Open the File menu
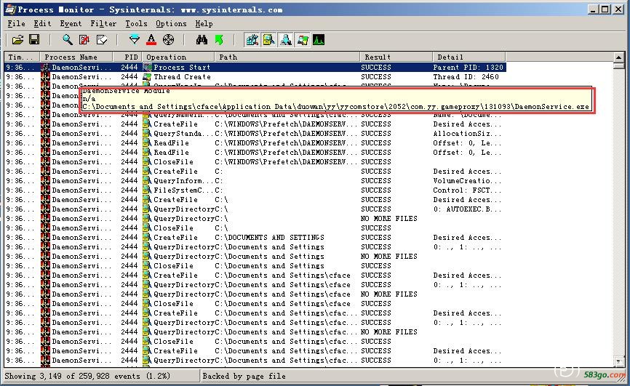Image resolution: width=630 pixels, height=386 pixels. click(17, 24)
